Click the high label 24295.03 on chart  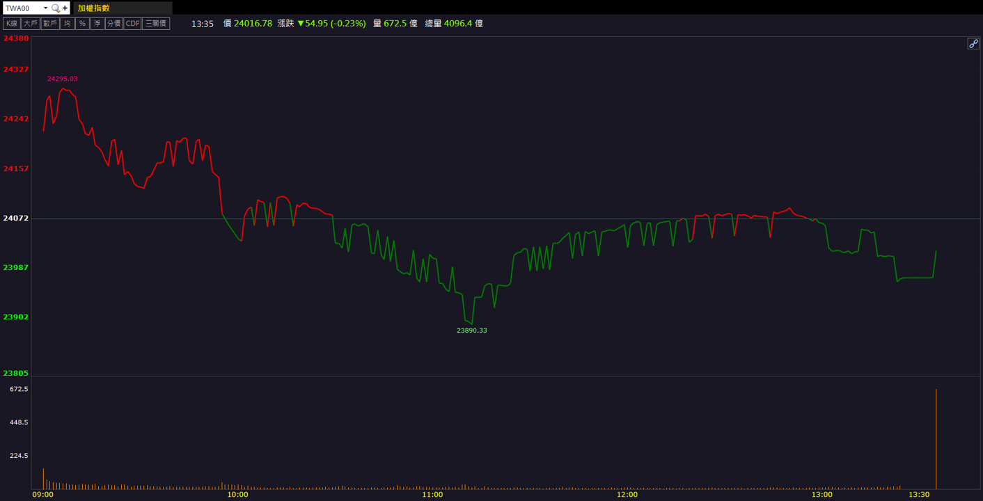pos(63,79)
